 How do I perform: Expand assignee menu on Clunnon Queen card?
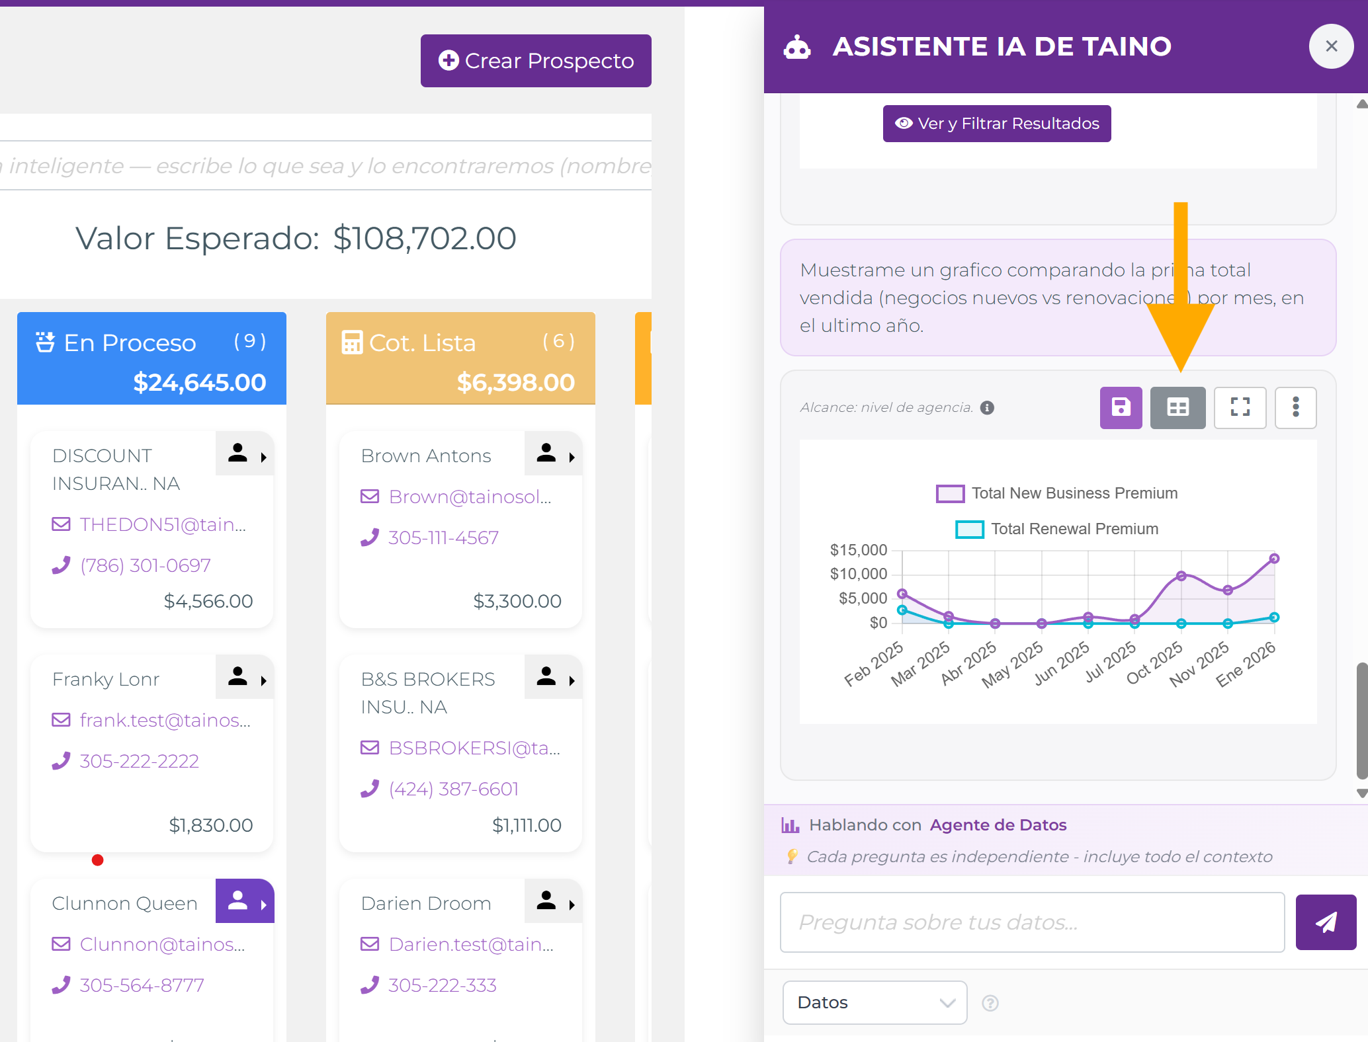[245, 901]
